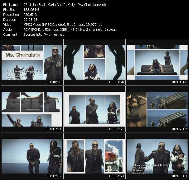Viewport: 189px width, 180px height.
Task: Click the timestamp 00:03:13
Action: click(x=179, y=176)
